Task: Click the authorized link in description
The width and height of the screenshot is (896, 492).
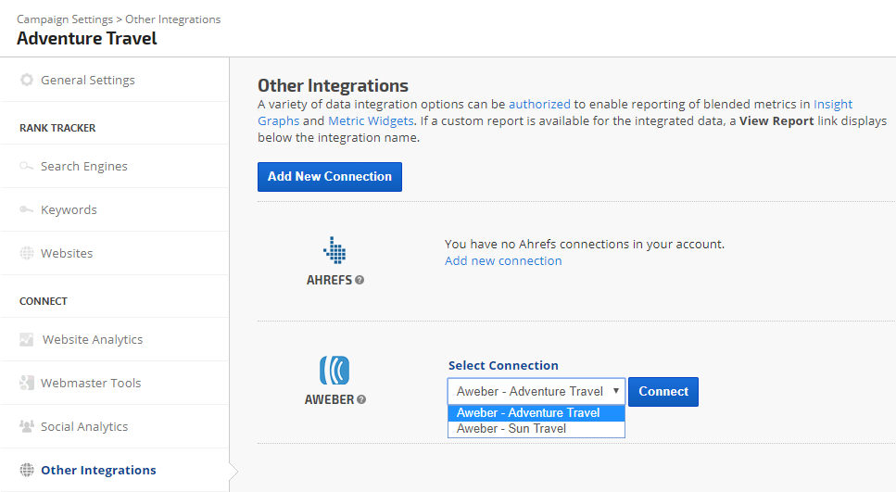Action: tap(539, 105)
